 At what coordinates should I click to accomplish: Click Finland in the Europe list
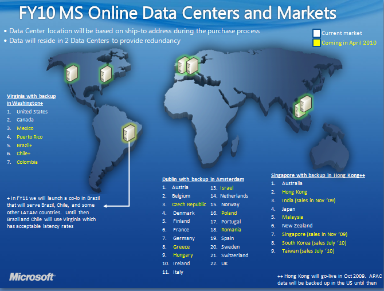[181, 221]
